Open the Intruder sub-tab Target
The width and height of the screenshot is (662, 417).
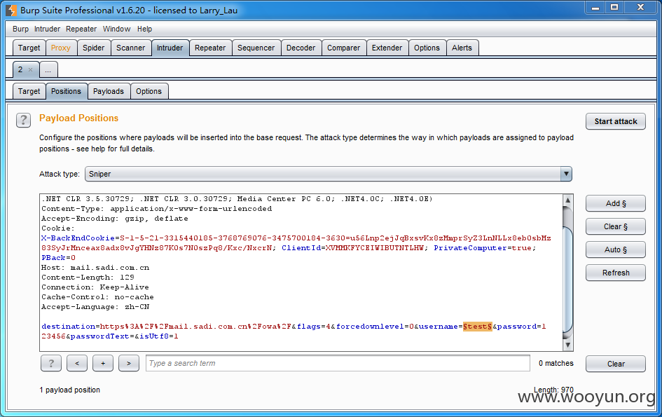pyautogui.click(x=29, y=91)
